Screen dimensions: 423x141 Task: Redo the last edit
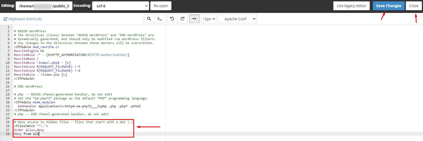[x=183, y=19]
